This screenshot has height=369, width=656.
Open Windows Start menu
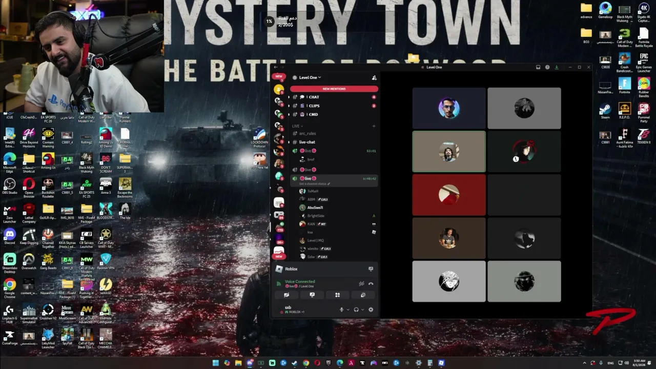pyautogui.click(x=216, y=363)
